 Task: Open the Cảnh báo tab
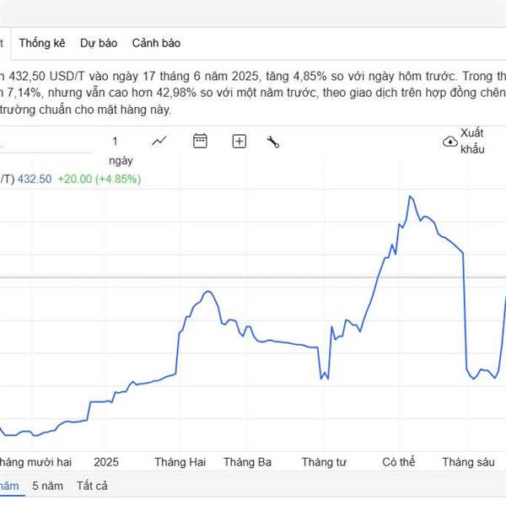156,43
